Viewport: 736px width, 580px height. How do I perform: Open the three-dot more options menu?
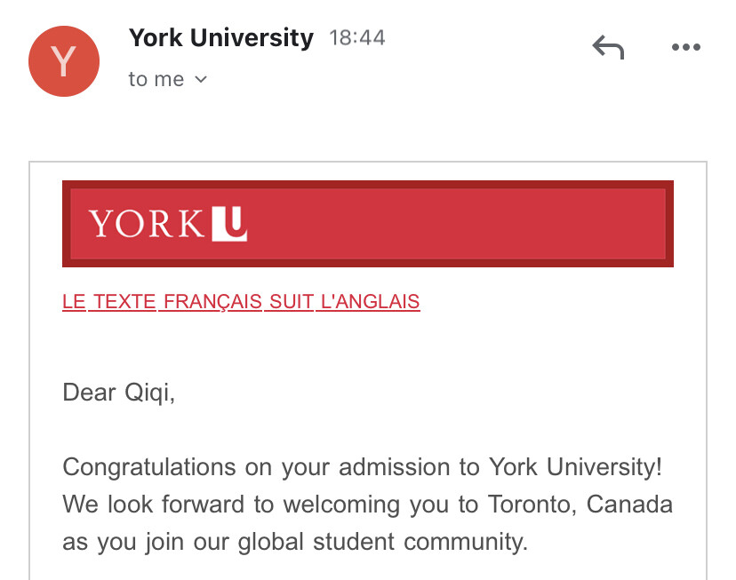(686, 47)
